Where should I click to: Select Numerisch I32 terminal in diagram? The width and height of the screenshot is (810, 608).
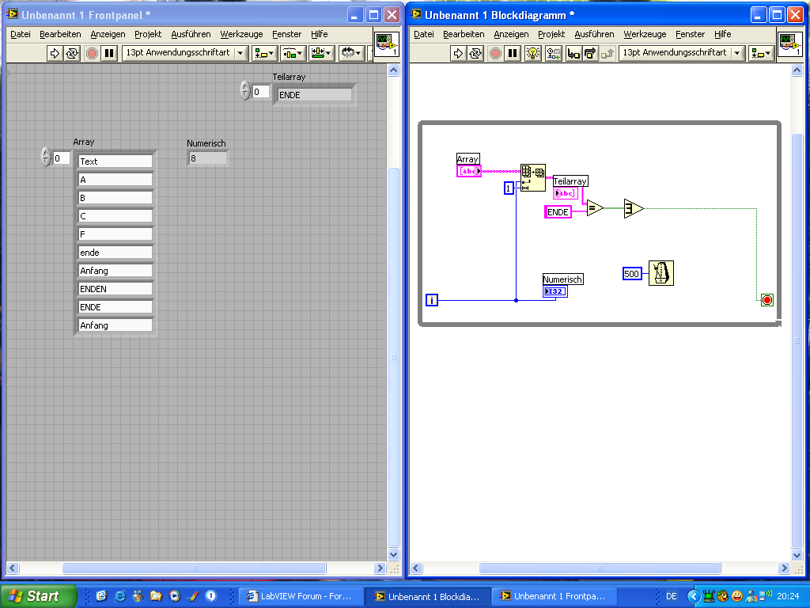pyautogui.click(x=555, y=291)
